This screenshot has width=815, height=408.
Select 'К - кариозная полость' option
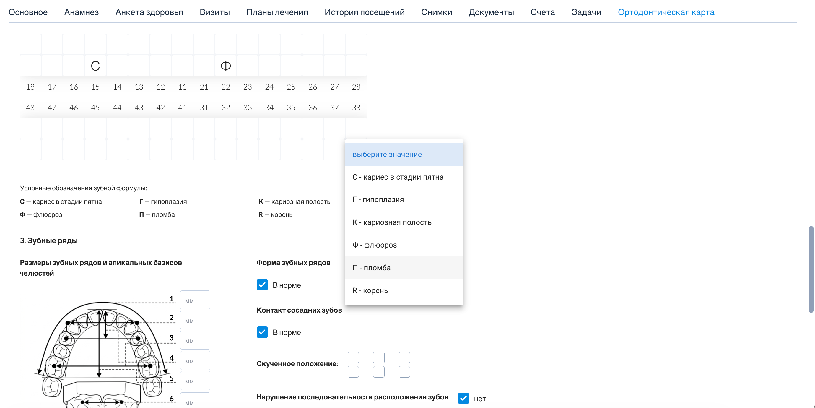pos(404,222)
